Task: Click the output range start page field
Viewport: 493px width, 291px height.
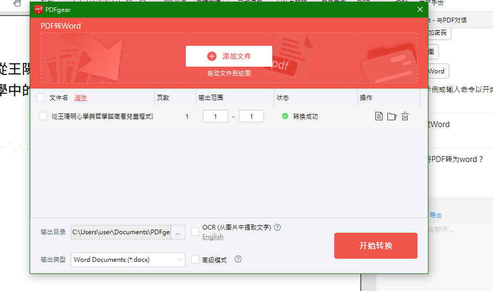Action: [x=216, y=116]
